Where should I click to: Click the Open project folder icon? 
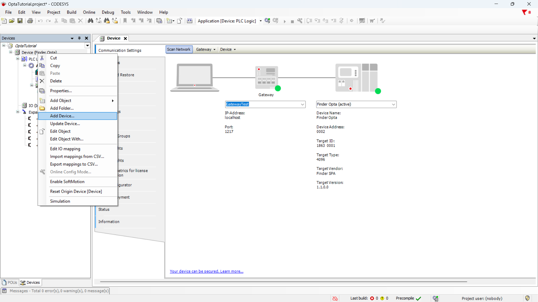tap(12, 21)
